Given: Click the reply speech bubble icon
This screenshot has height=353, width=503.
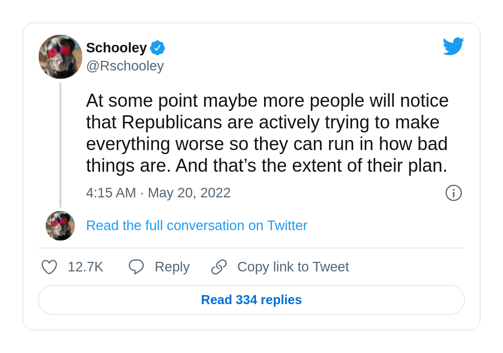Looking at the screenshot, I should [136, 267].
